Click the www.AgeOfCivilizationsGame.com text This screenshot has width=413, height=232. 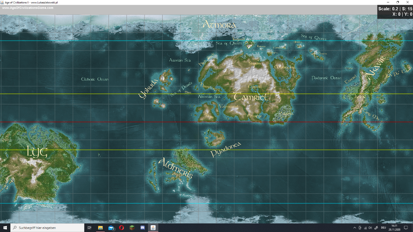click(28, 8)
